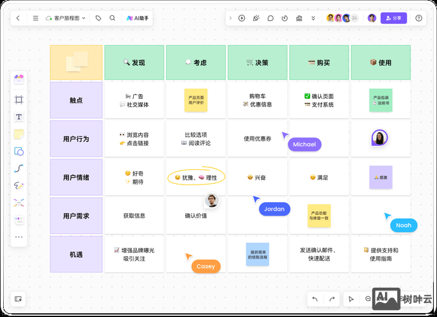Select the 用户行为 row label
The image size is (437, 317).
[76, 139]
